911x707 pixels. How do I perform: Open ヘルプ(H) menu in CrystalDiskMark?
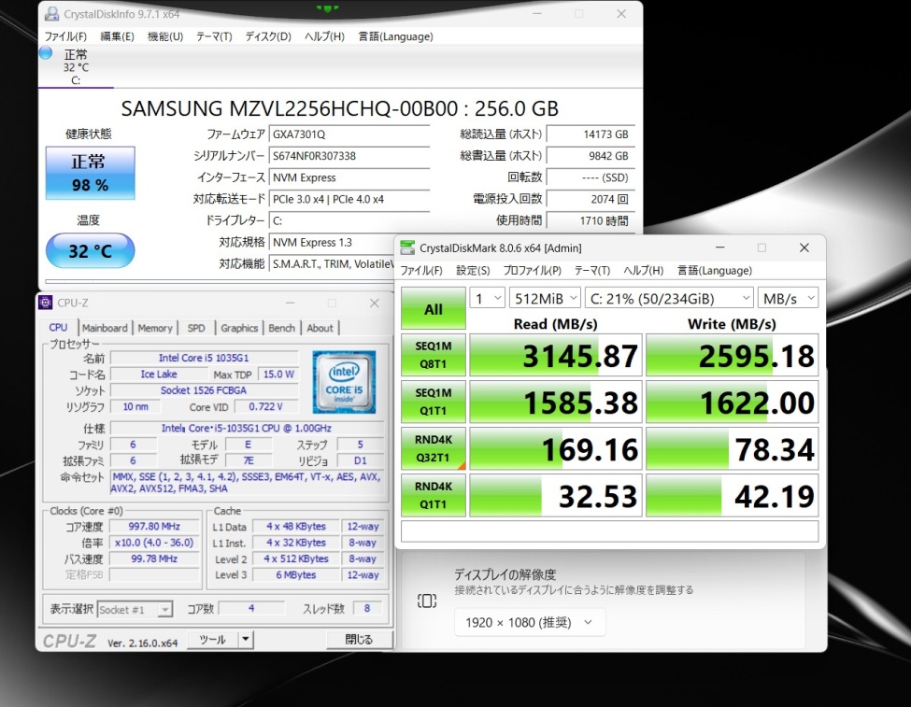tap(644, 271)
